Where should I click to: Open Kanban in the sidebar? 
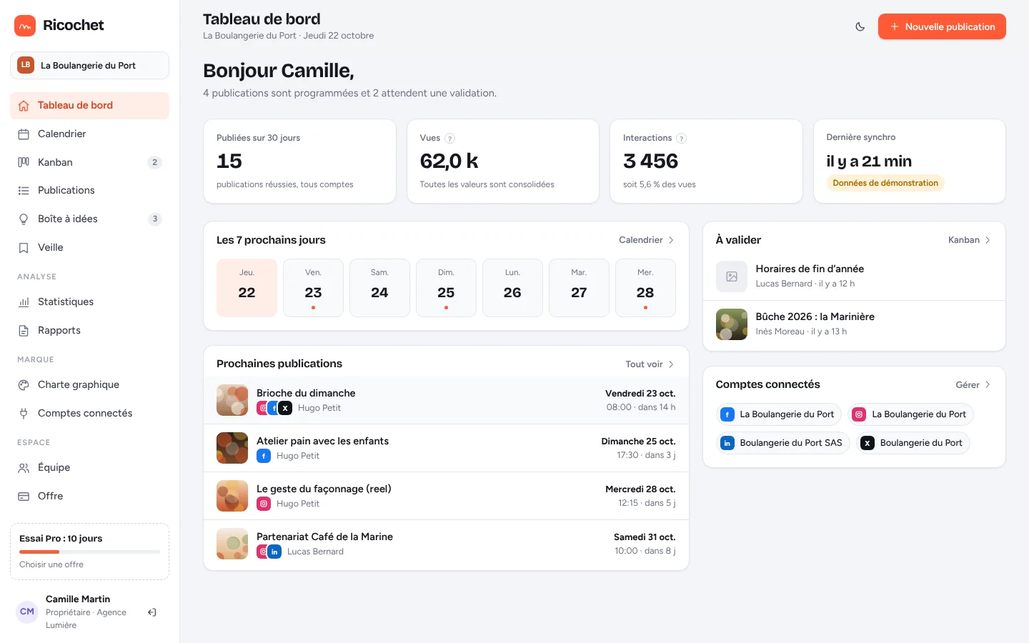89,162
